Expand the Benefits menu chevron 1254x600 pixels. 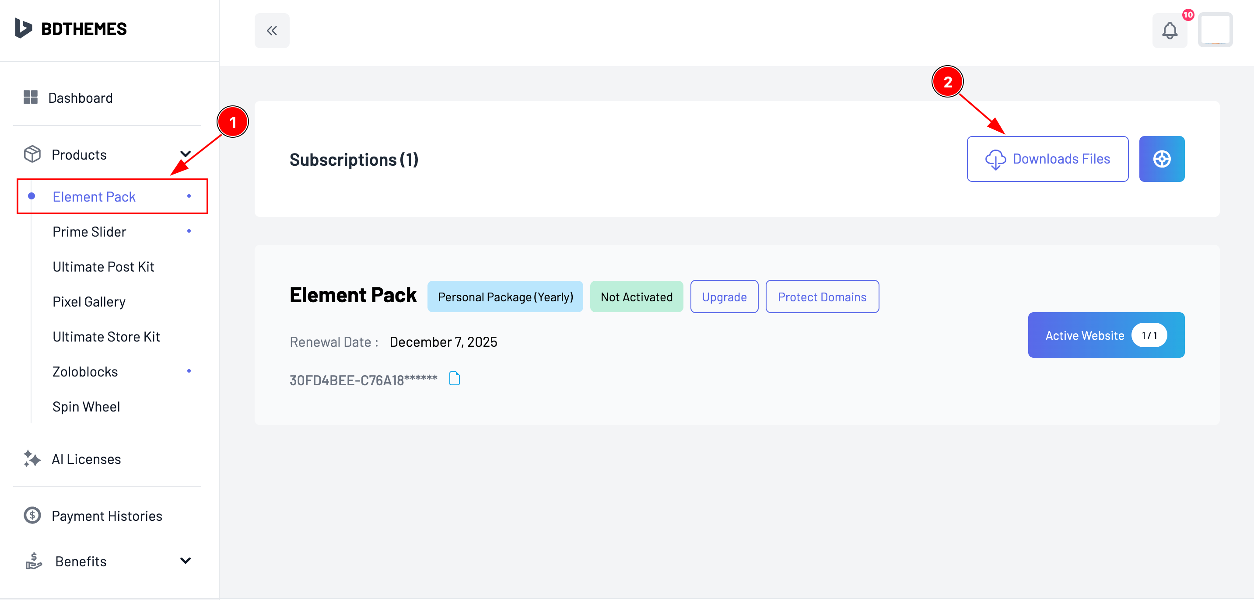pyautogui.click(x=186, y=561)
